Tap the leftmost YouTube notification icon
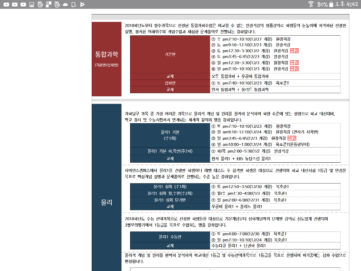The width and height of the screenshot is (361, 271). click(x=6, y=4)
